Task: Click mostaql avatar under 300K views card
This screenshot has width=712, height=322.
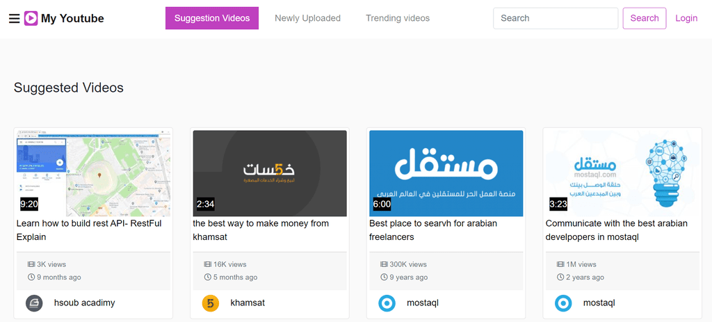Action: click(387, 303)
